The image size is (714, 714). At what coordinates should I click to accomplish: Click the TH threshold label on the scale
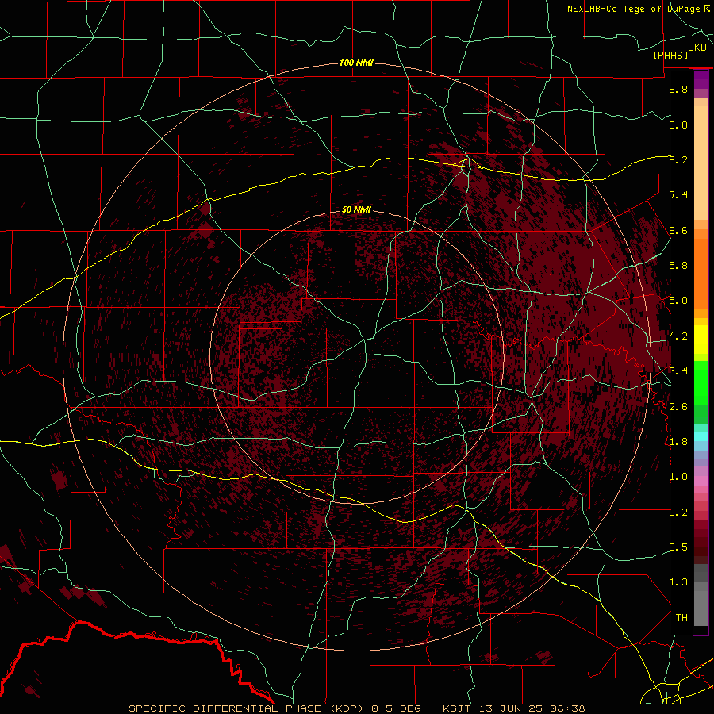[x=681, y=618]
